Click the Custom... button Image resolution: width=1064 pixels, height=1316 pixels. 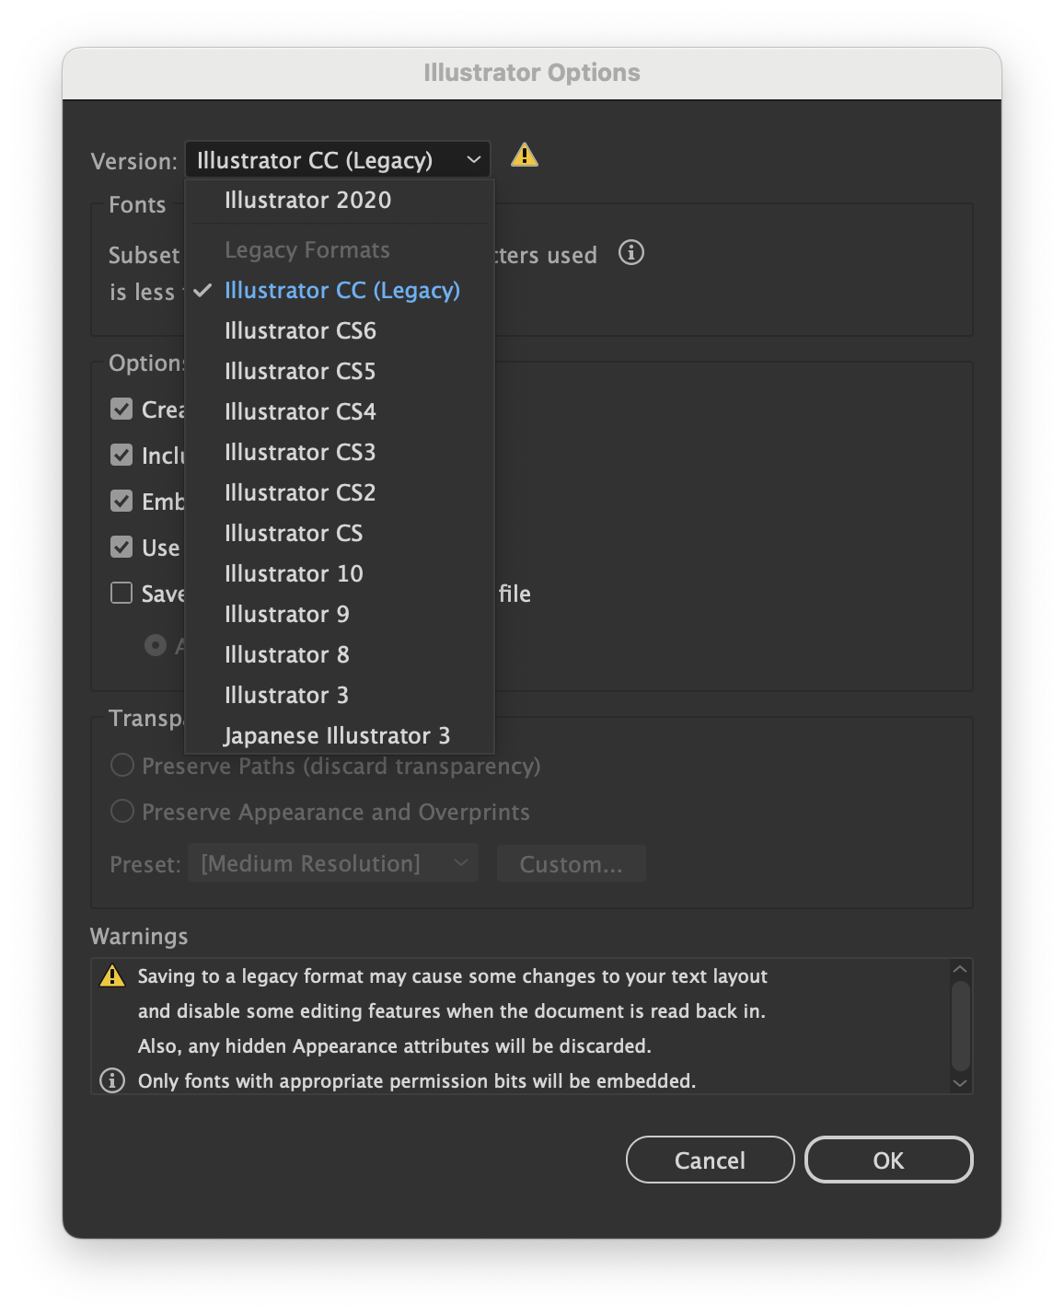(x=571, y=864)
